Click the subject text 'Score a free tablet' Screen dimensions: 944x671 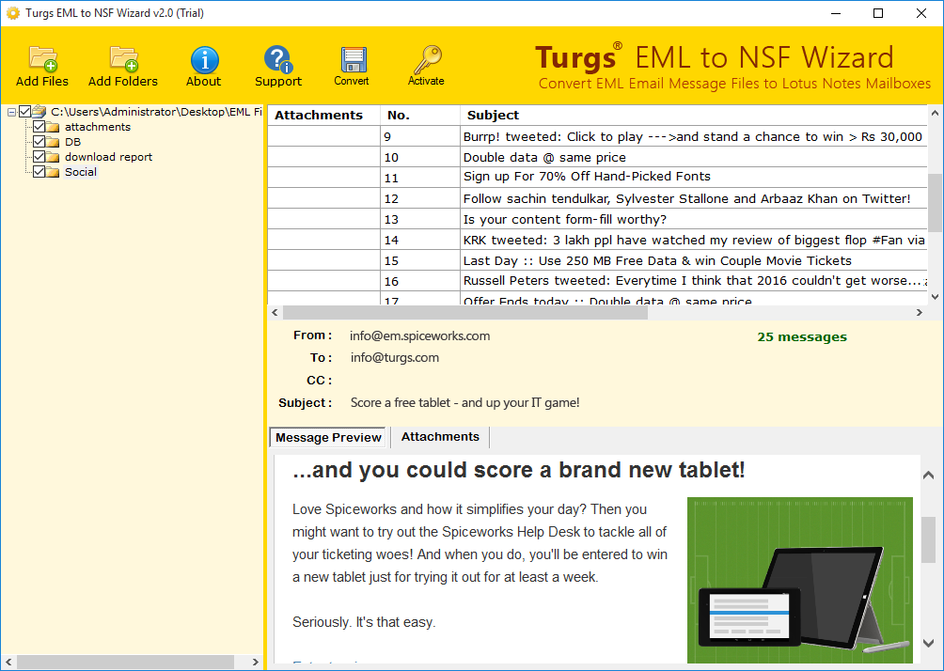pos(464,402)
